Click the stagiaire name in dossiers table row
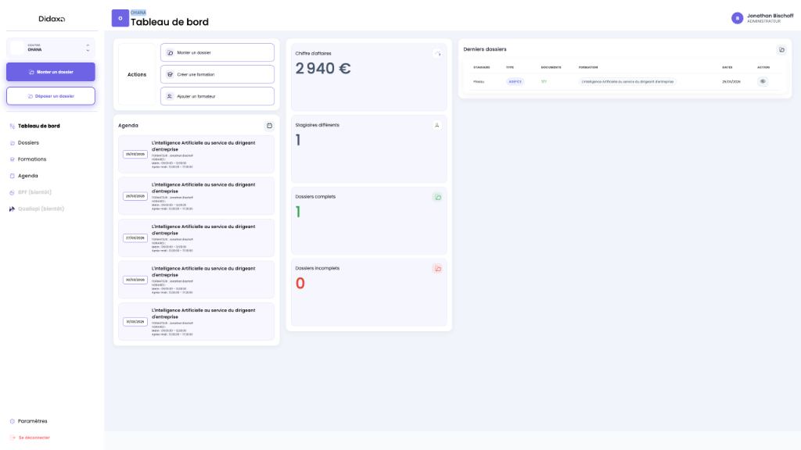 click(x=479, y=81)
